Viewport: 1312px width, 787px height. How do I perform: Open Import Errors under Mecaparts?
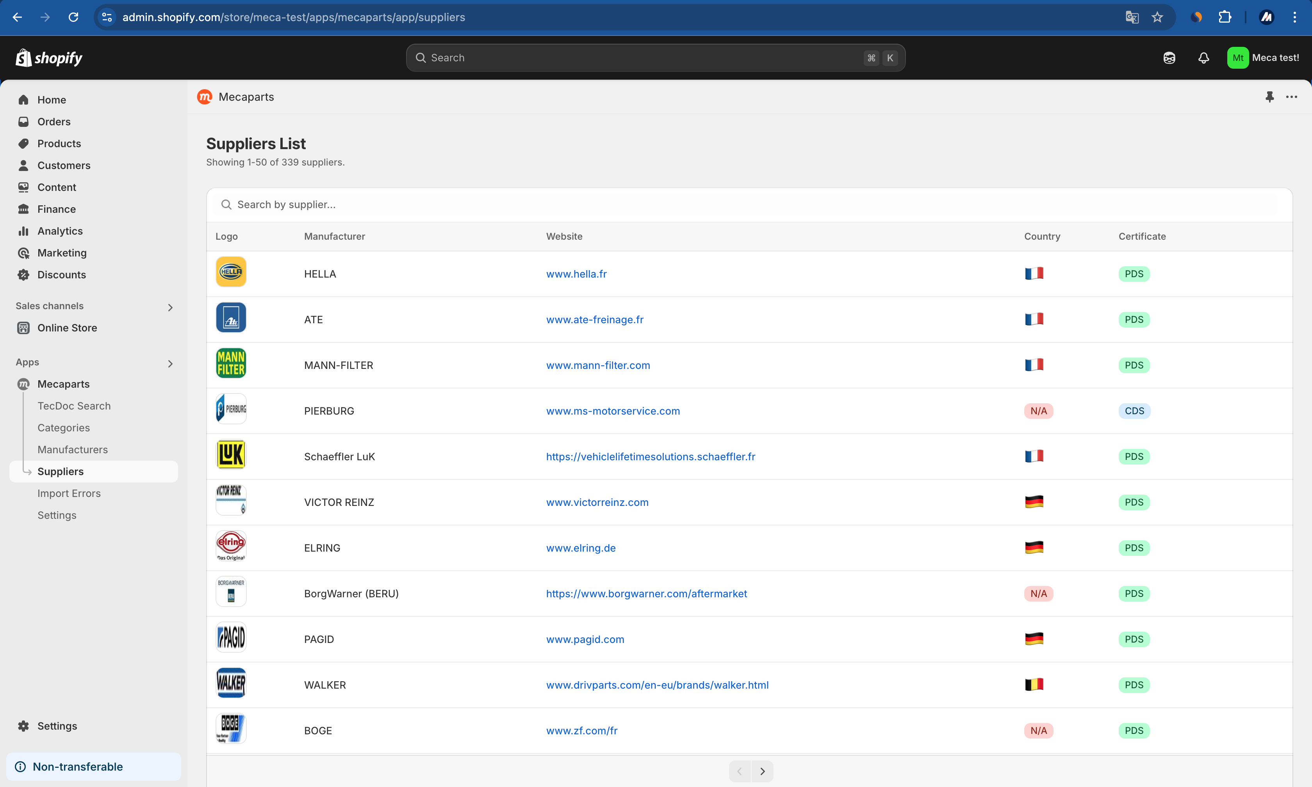(x=69, y=493)
